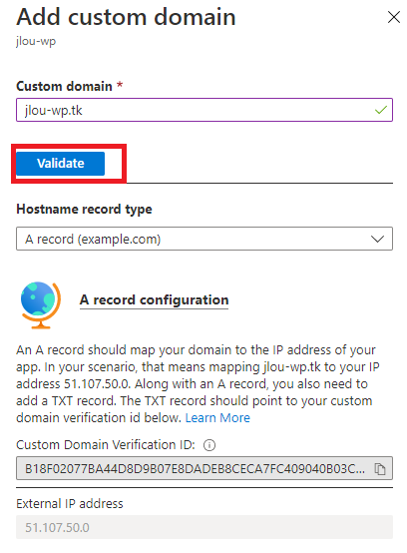407x553 pixels.
Task: Click the External IP address label
Action: pyautogui.click(x=70, y=503)
